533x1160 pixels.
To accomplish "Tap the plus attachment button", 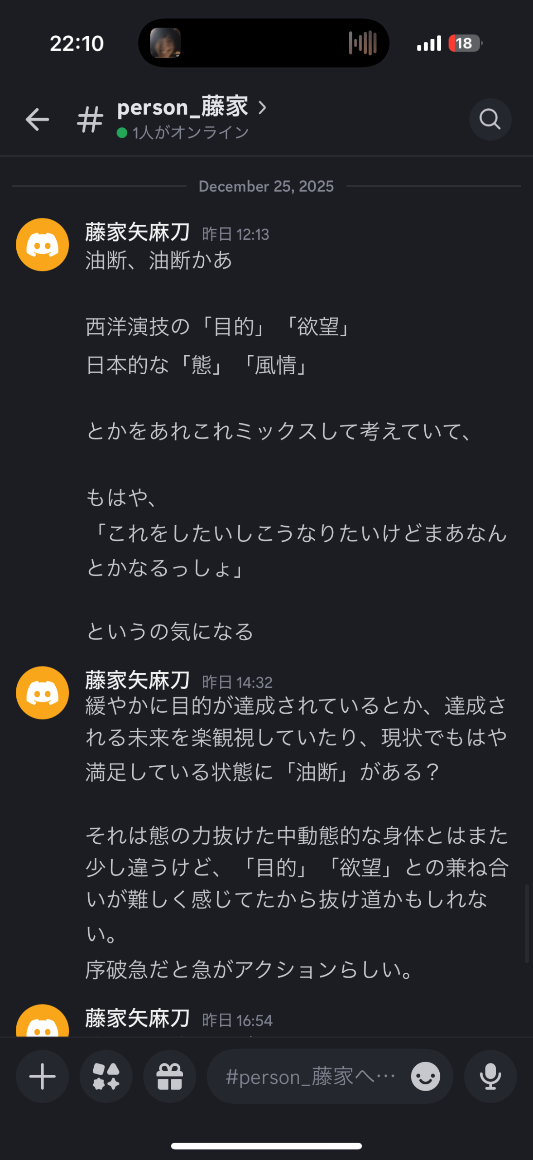I will (x=43, y=1076).
